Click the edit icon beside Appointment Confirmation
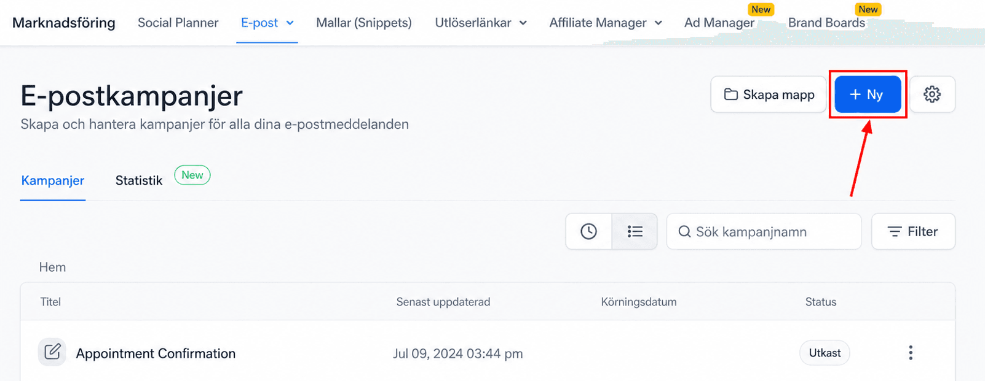The image size is (985, 381). [x=52, y=352]
